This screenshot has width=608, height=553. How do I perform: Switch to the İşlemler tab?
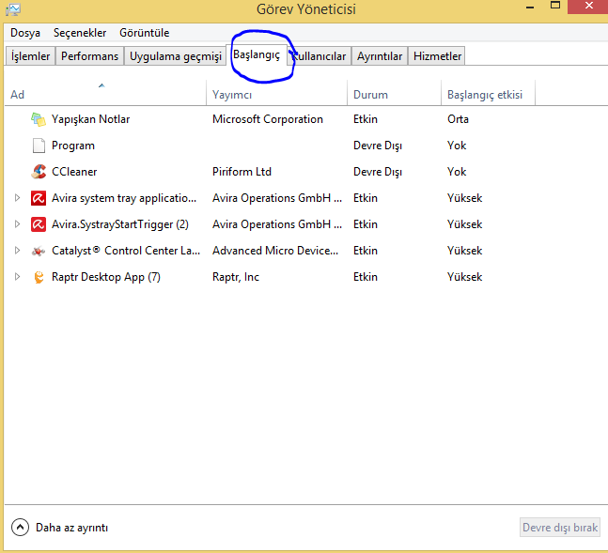coord(31,56)
